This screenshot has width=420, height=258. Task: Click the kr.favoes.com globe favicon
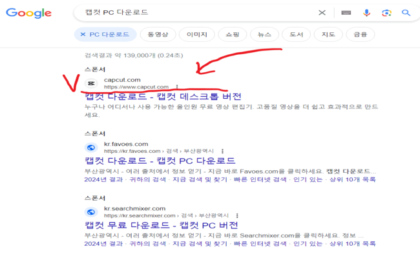(x=91, y=148)
